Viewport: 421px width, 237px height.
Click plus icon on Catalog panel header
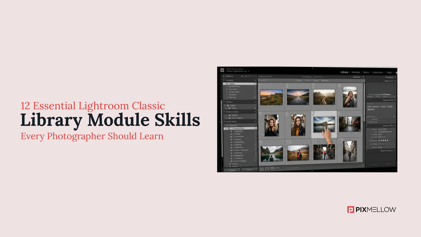point(255,80)
